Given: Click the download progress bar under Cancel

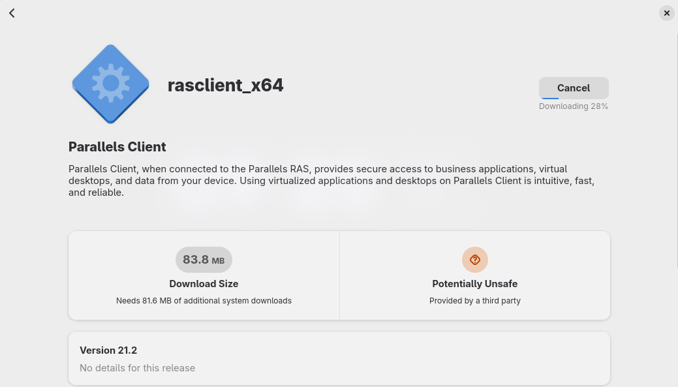Looking at the screenshot, I should 574,98.
